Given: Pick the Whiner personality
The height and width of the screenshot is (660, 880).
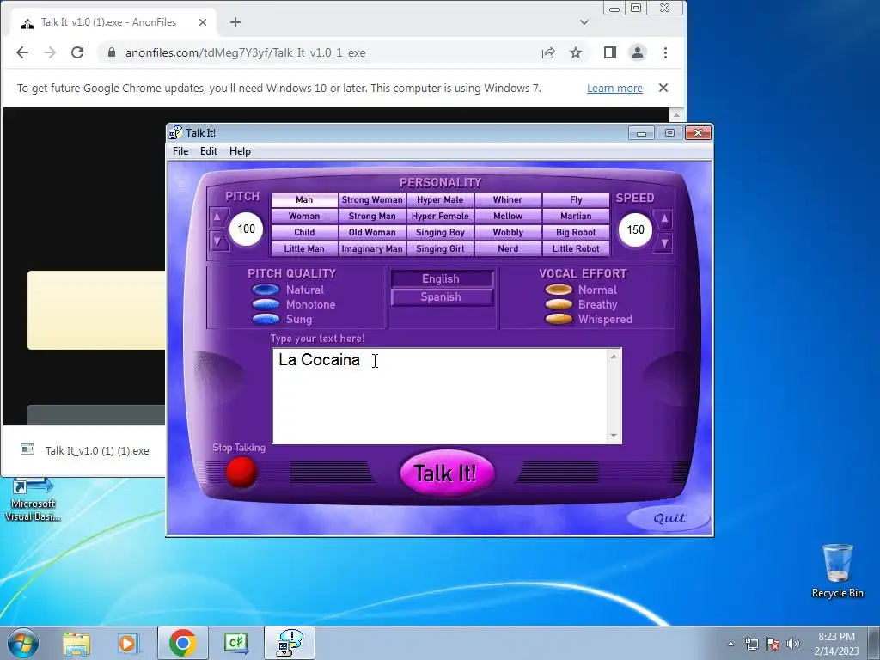Looking at the screenshot, I should pyautogui.click(x=508, y=199).
